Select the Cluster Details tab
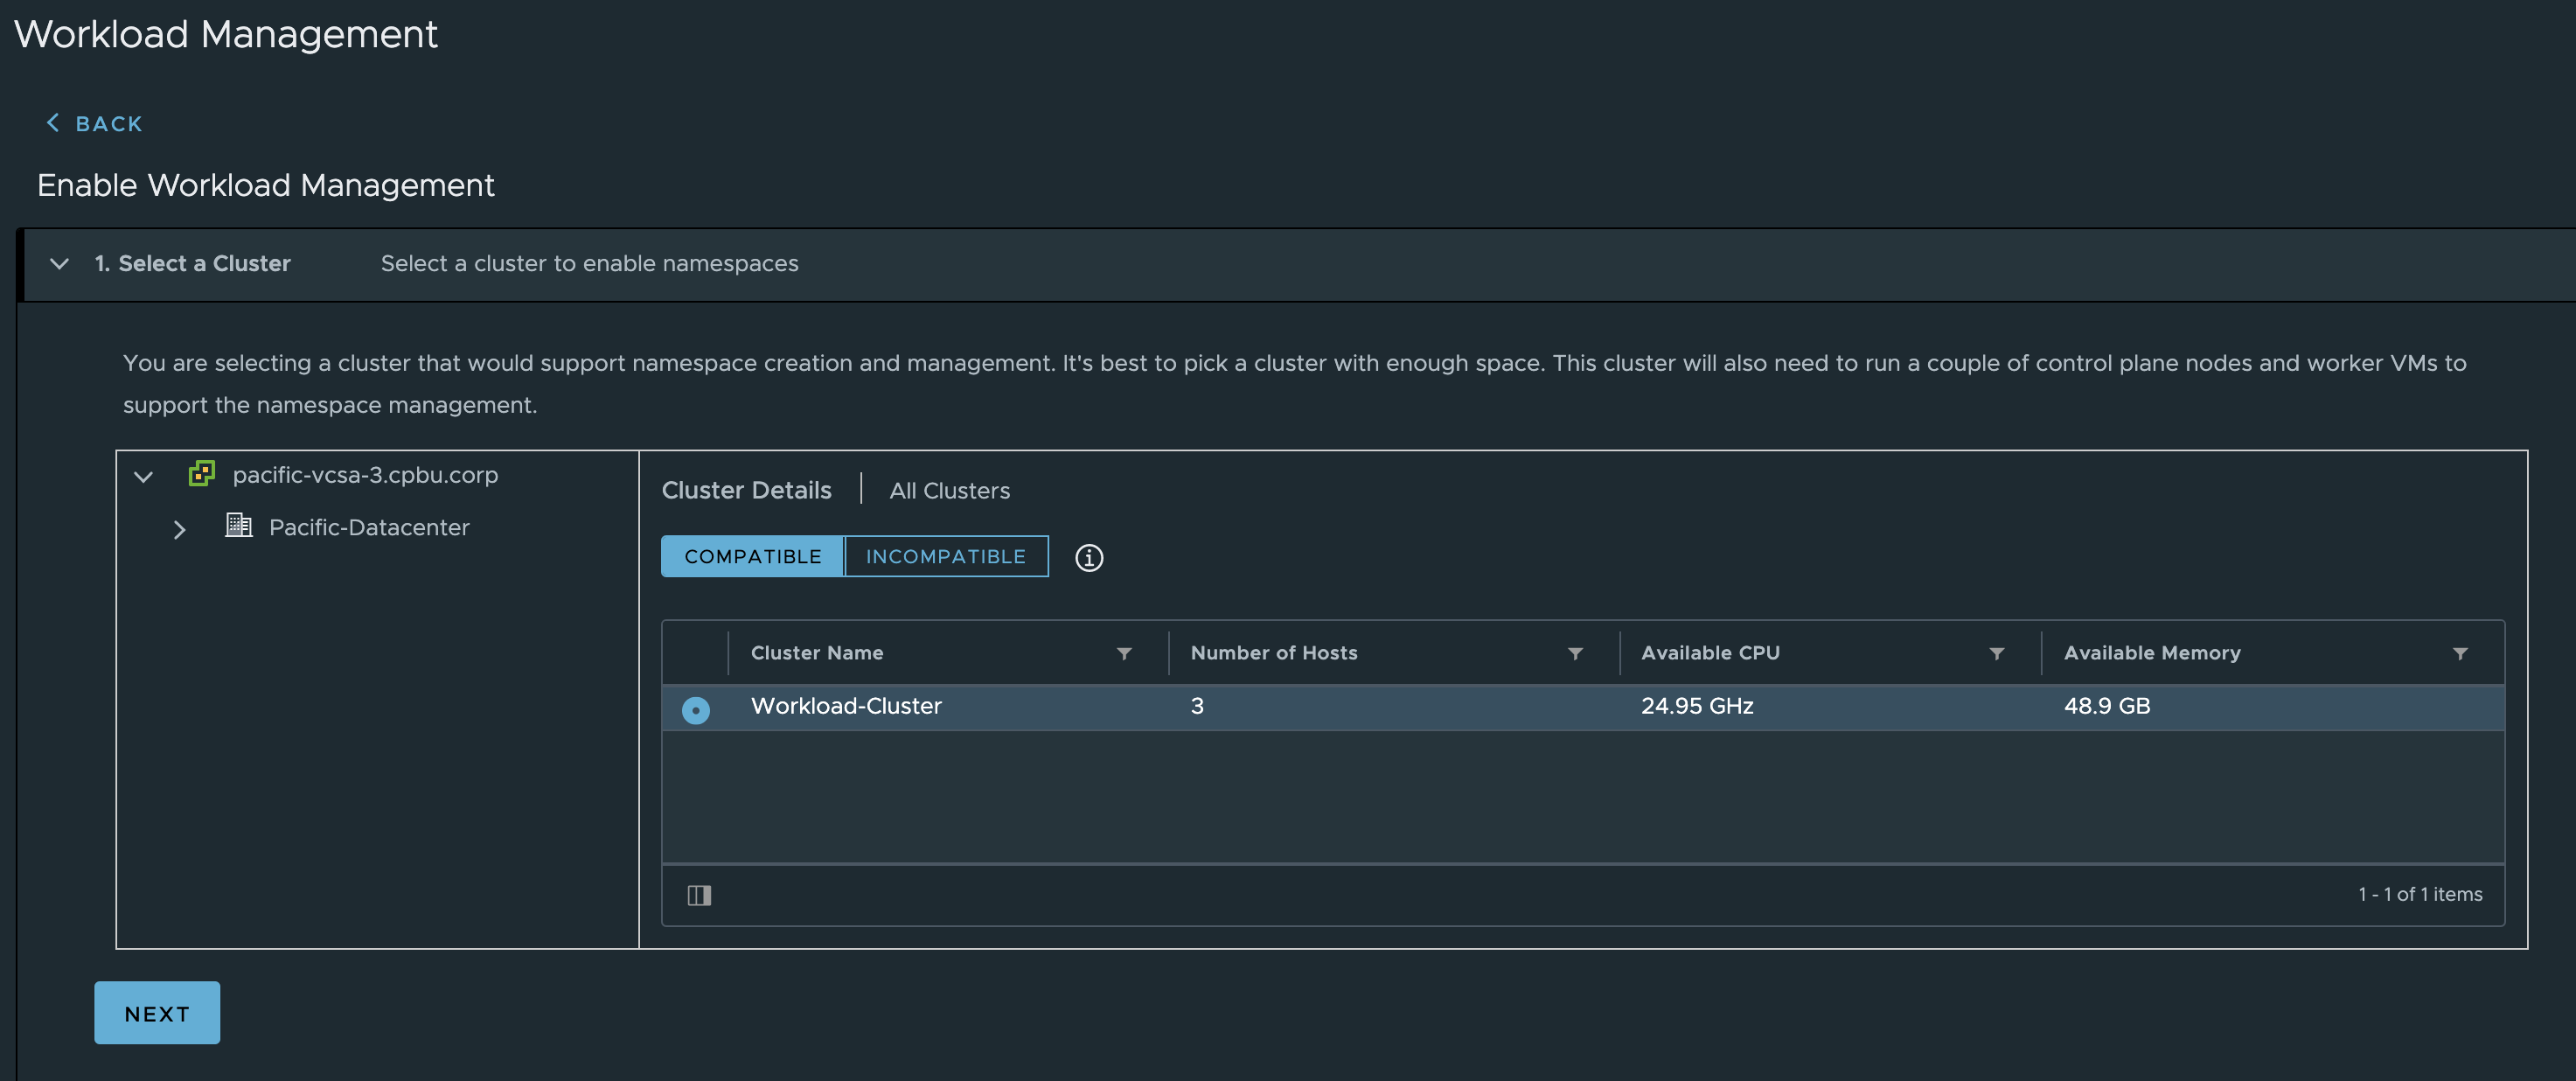The height and width of the screenshot is (1081, 2576). coord(746,490)
